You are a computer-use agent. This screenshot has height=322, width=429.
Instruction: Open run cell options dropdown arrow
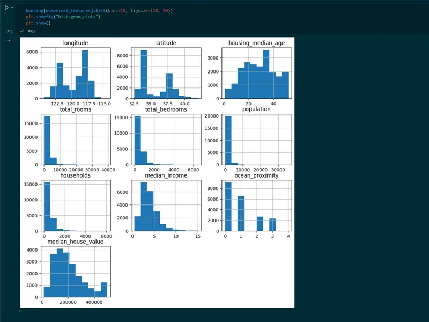pyautogui.click(x=12, y=8)
